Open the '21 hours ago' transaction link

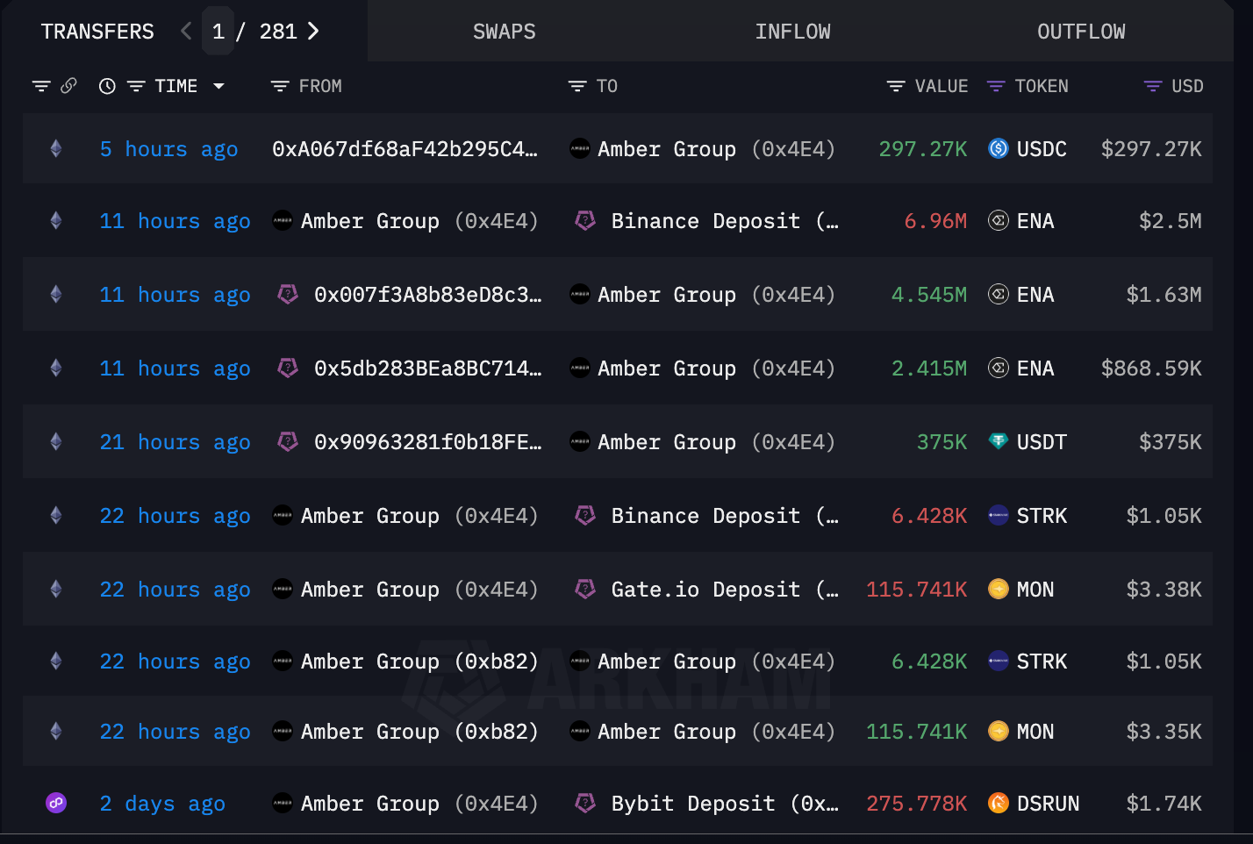click(x=175, y=442)
